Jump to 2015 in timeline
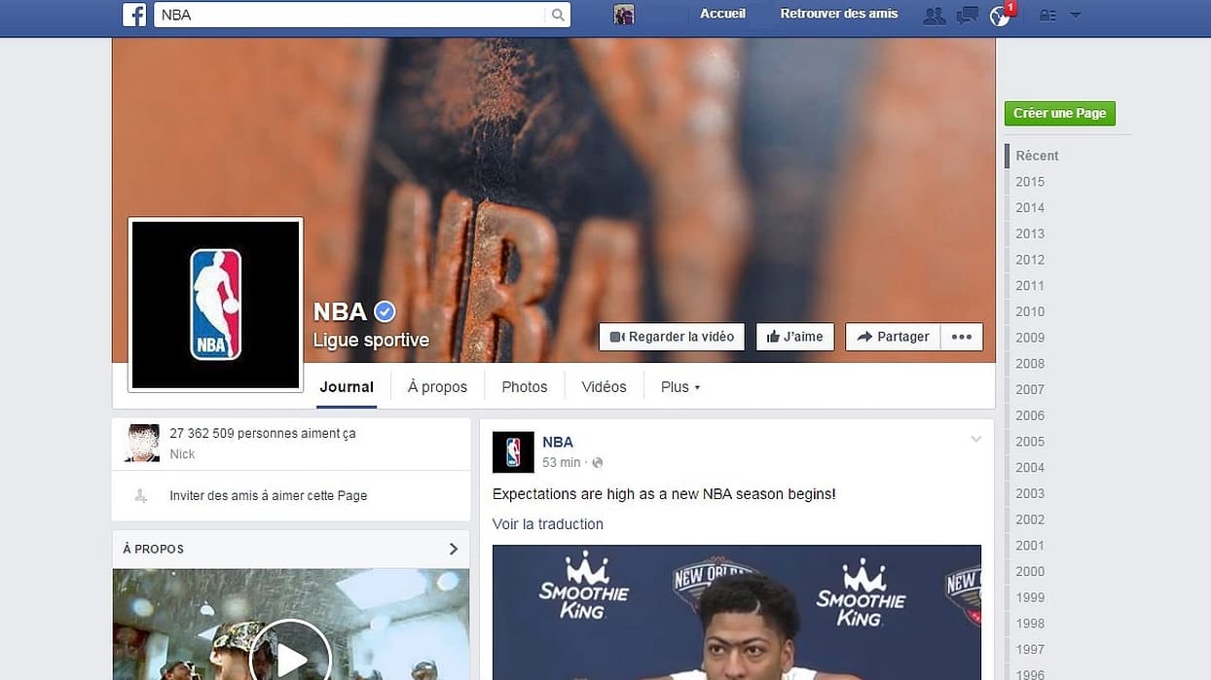The image size is (1211, 680). (x=1030, y=182)
